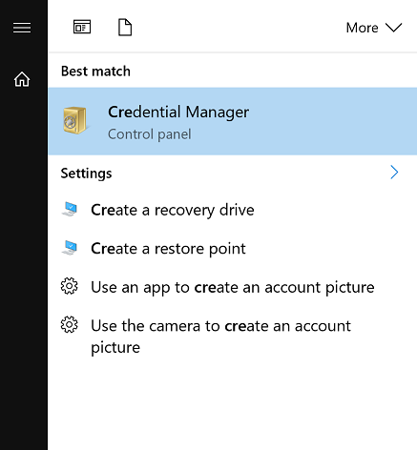Screen dimensions: 417x450
Task: Expand the More filters dropdown
Action: pyautogui.click(x=374, y=28)
